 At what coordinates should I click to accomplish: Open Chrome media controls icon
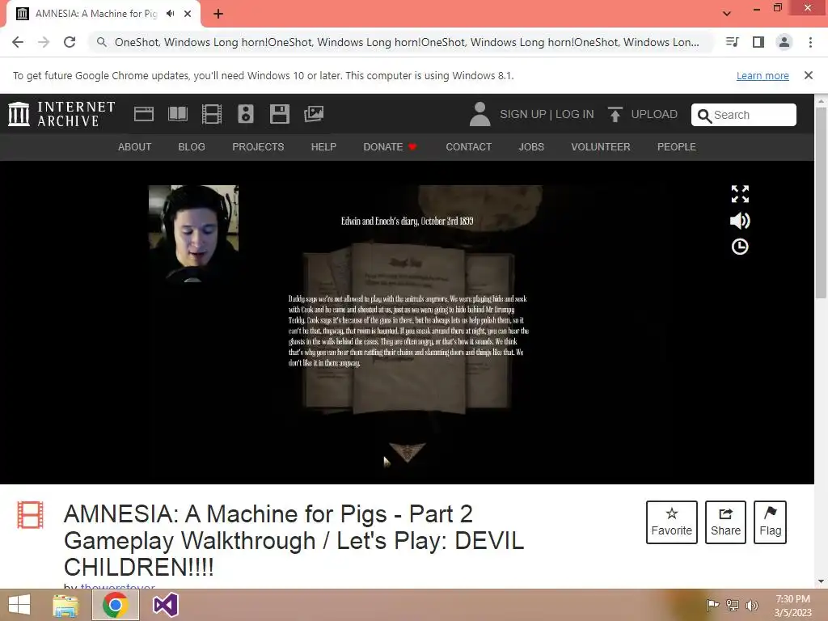pos(733,42)
